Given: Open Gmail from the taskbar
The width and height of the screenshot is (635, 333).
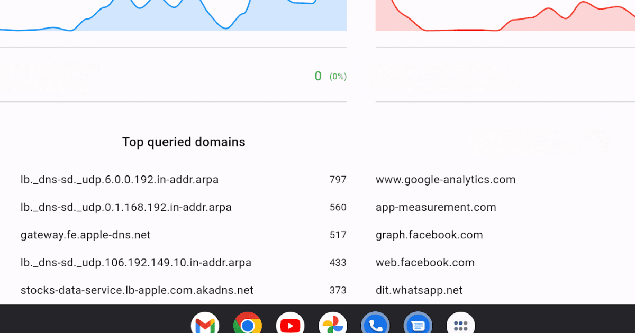Looking at the screenshot, I should pyautogui.click(x=205, y=323).
